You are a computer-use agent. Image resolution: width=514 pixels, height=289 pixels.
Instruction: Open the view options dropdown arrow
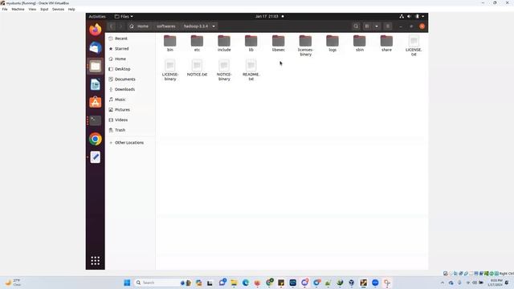point(377,26)
